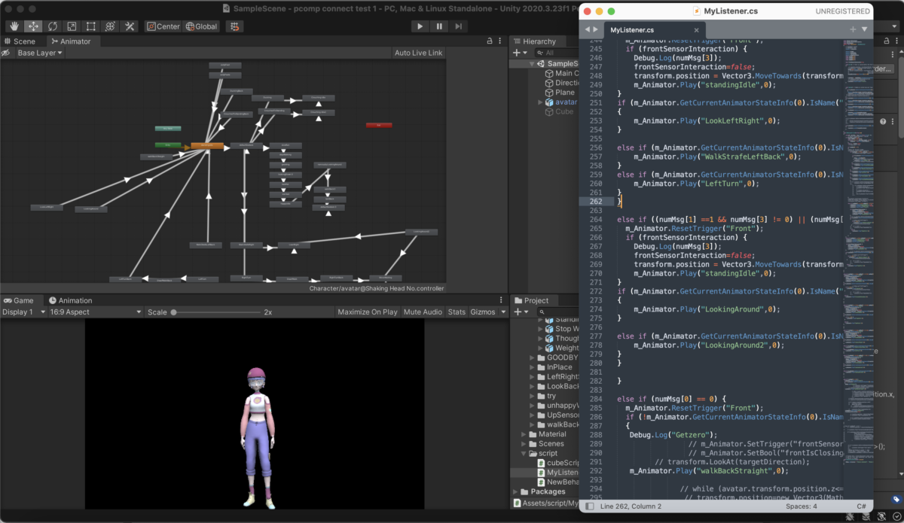This screenshot has height=523, width=904.
Task: Open the custom editor tools icon
Action: (x=130, y=26)
